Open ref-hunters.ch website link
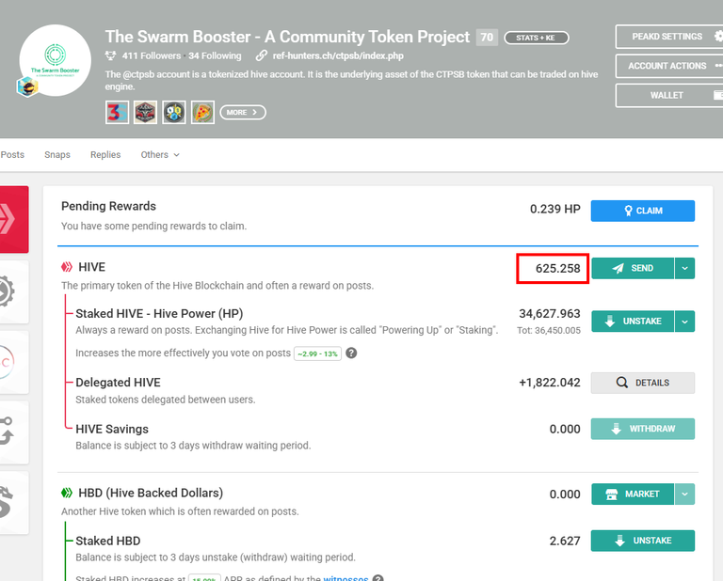This screenshot has height=581, width=723. (x=338, y=55)
